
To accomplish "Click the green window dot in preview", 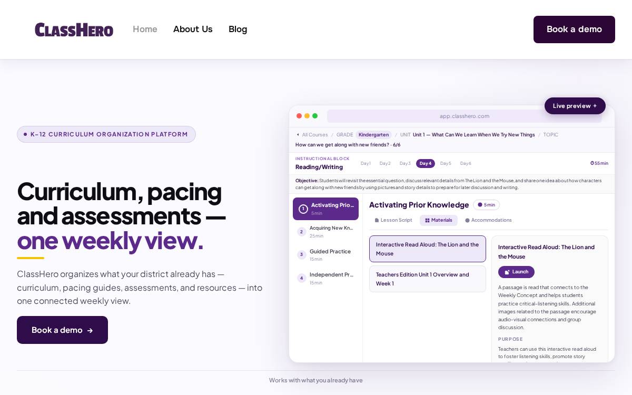I will coord(315,116).
